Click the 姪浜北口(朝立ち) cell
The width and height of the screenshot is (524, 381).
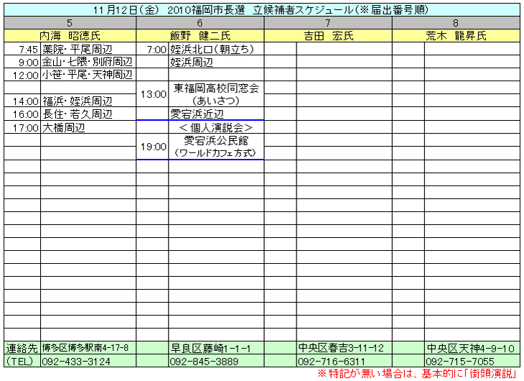point(216,50)
